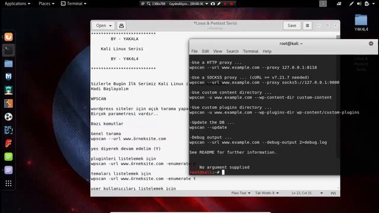Click the Save button in gedit

click(292, 25)
